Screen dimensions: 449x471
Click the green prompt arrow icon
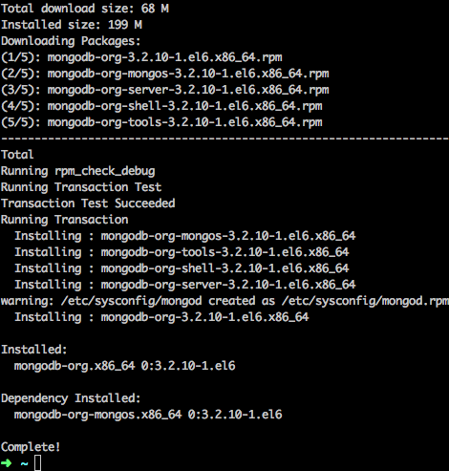7,463
